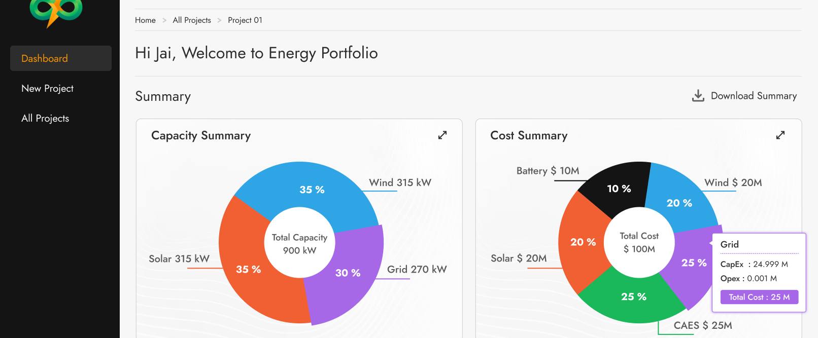Click the orange Solar 20% cost slice
Screen dimensions: 818x338
(583, 242)
